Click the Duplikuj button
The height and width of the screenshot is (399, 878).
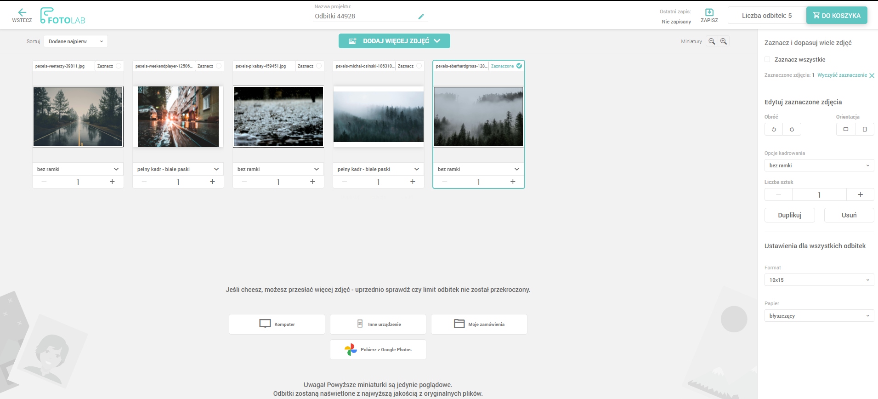click(790, 215)
